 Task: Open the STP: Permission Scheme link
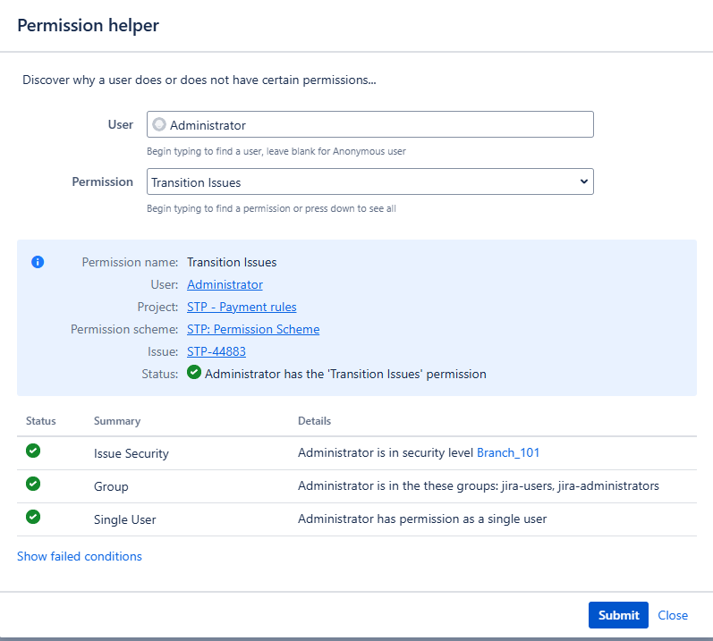tap(253, 329)
